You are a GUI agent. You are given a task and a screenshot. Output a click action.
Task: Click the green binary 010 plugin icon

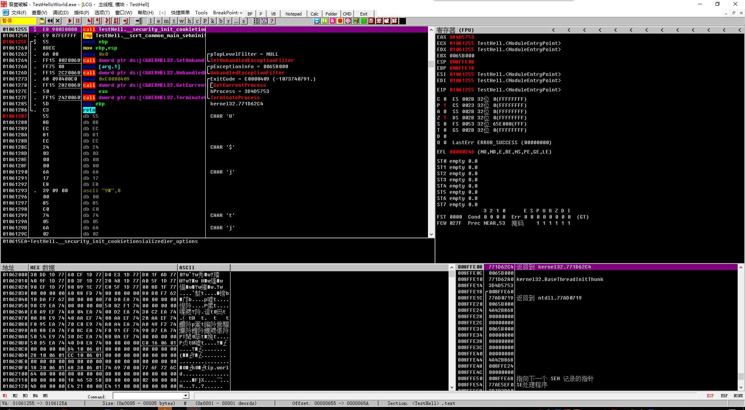[x=355, y=21]
